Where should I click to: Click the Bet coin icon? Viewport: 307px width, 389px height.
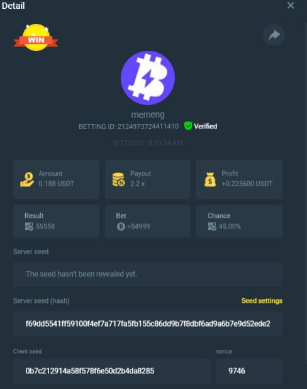121,227
